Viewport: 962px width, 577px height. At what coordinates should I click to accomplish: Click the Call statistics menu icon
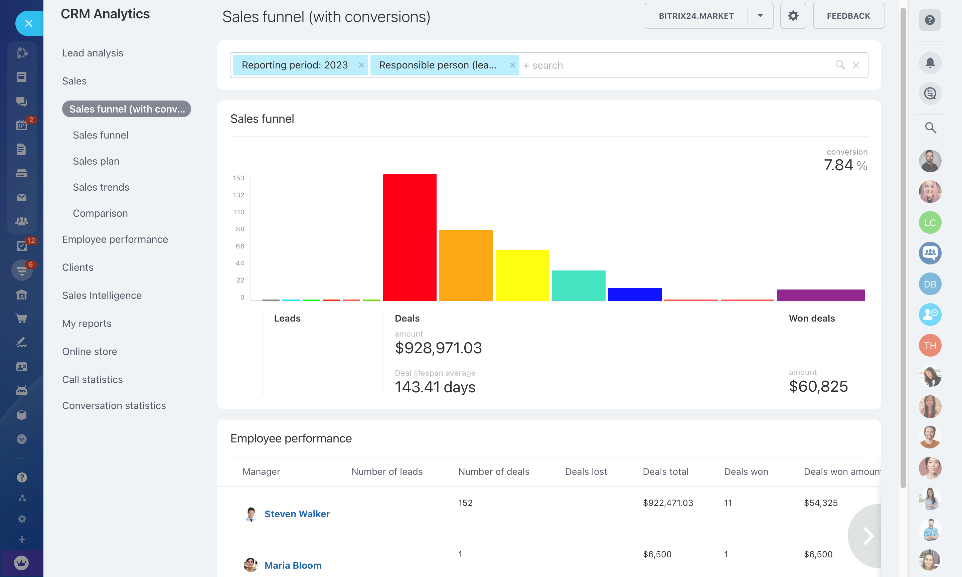[92, 379]
